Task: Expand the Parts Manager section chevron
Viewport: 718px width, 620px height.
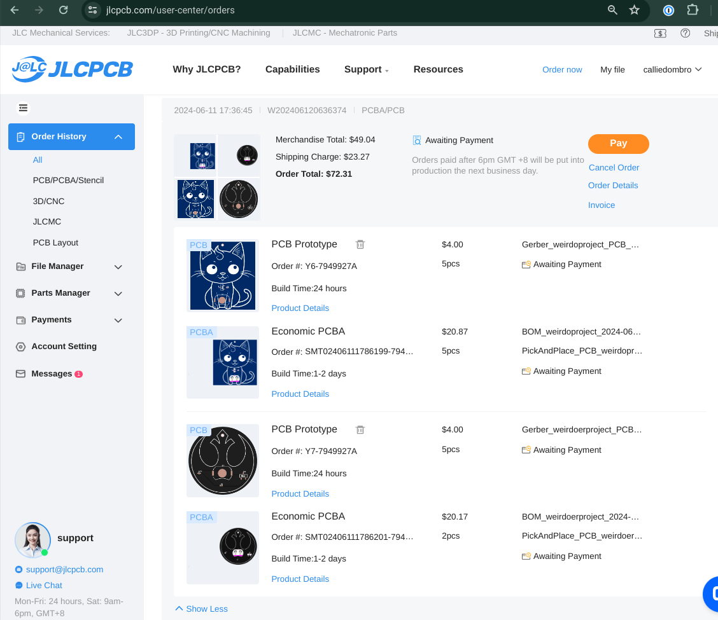Action: coord(118,294)
